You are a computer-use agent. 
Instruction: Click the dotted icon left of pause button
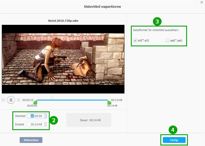(x=3, y=100)
